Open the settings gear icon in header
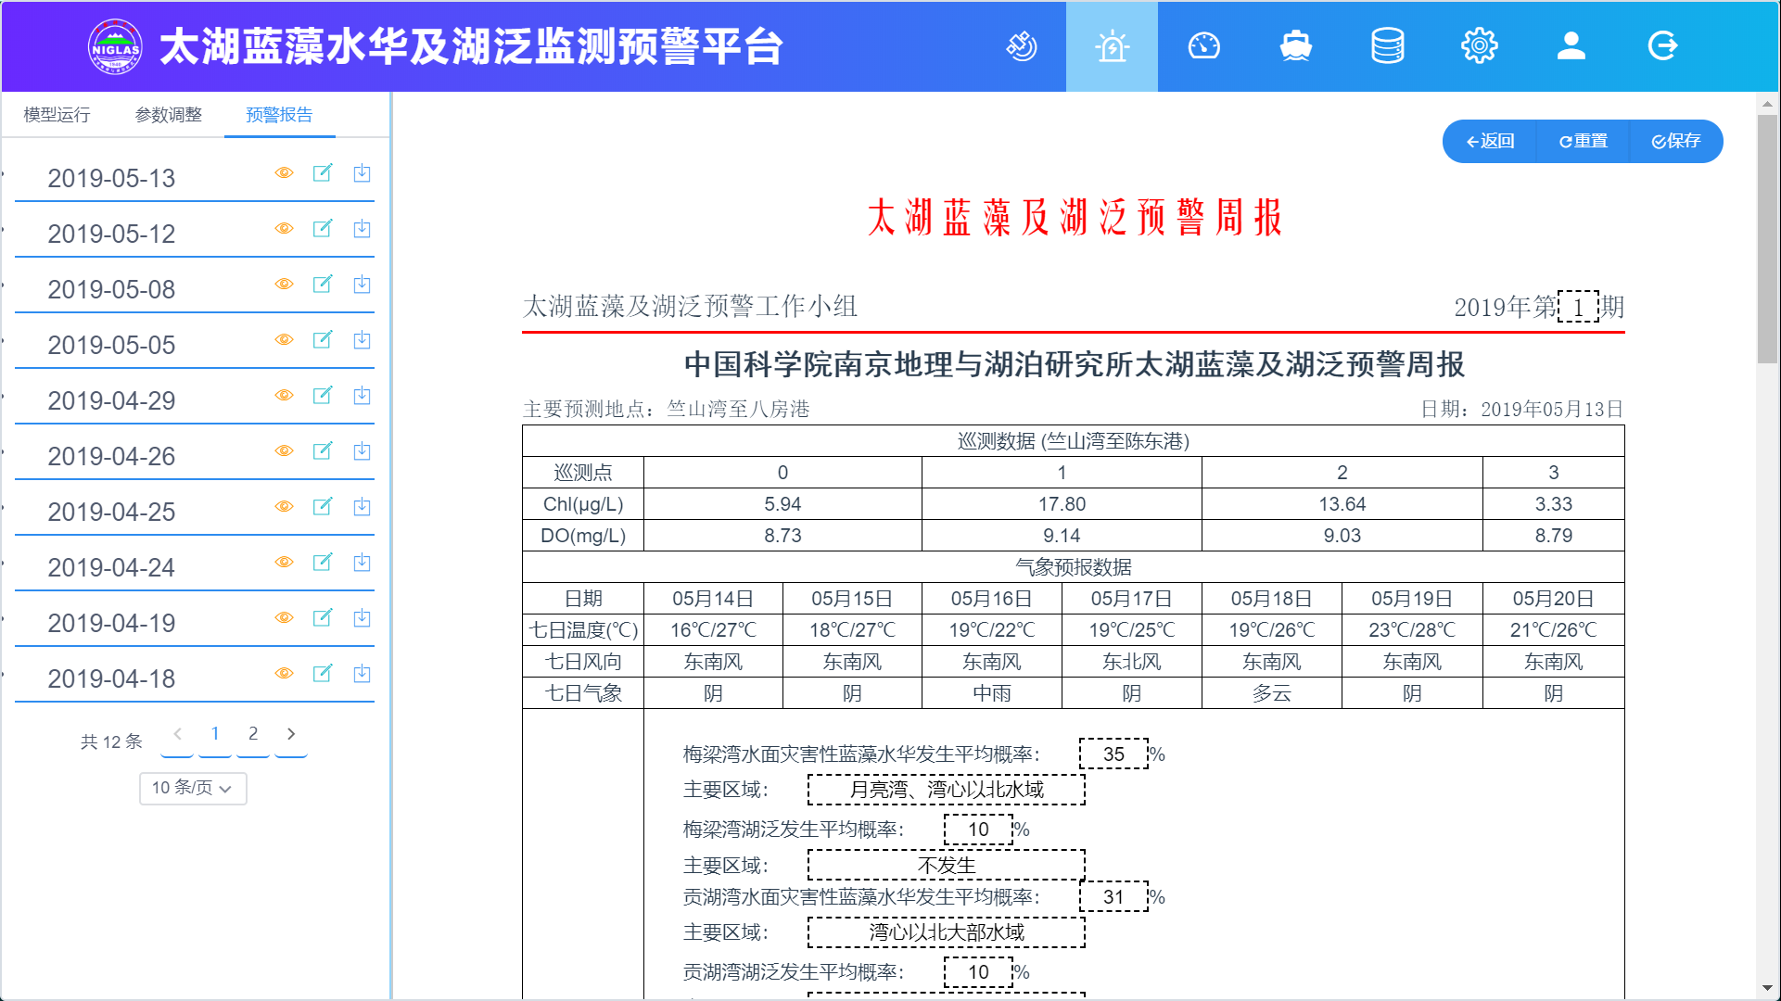 pyautogui.click(x=1479, y=45)
